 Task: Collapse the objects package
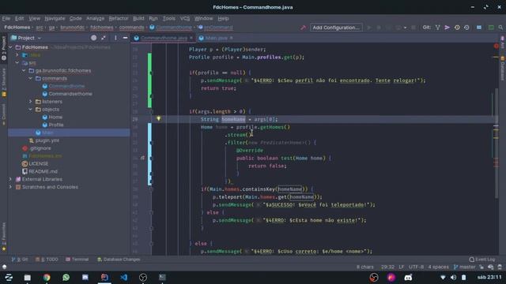(31, 109)
